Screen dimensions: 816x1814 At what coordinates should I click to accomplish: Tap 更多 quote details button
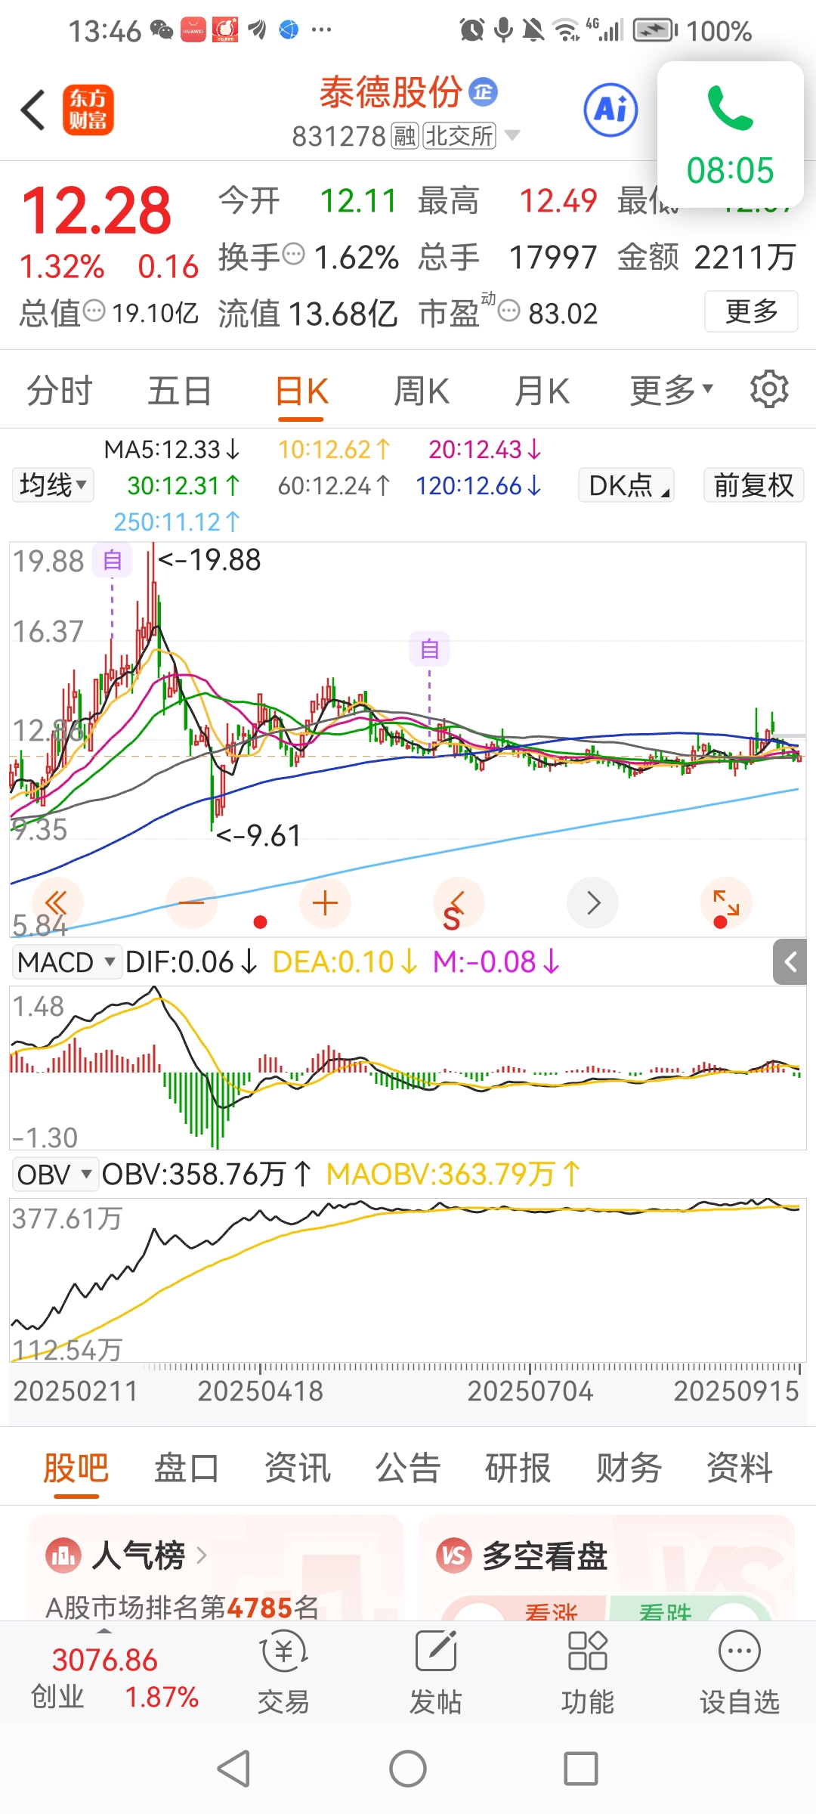click(x=751, y=311)
